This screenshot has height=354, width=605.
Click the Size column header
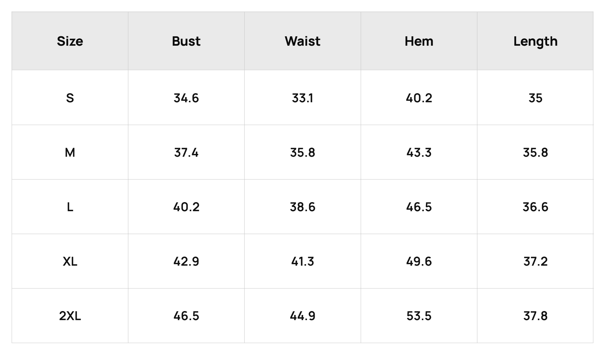point(70,41)
